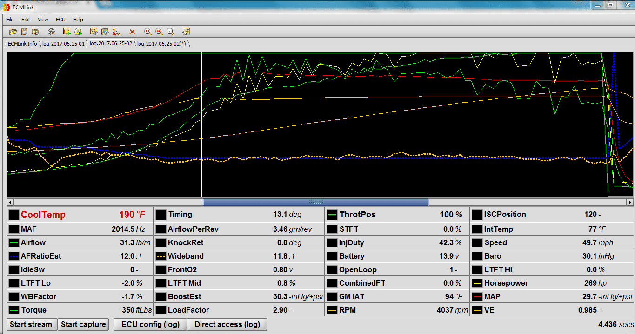
Task: Click the ECMLink app icon in title bar
Action: coord(7,7)
